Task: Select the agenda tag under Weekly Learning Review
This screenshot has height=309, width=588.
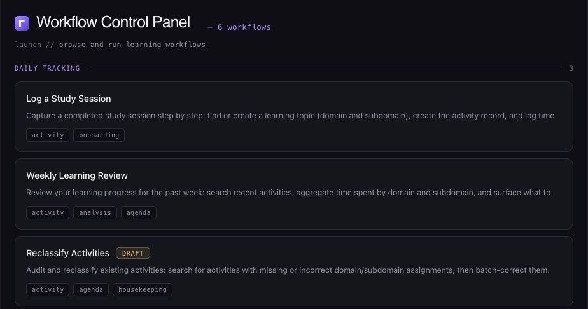Action: [x=138, y=213]
